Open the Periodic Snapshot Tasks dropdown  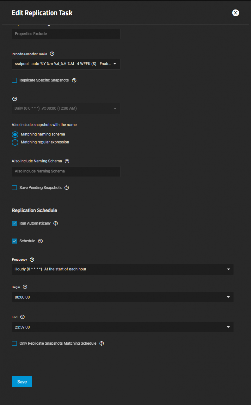click(x=66, y=64)
